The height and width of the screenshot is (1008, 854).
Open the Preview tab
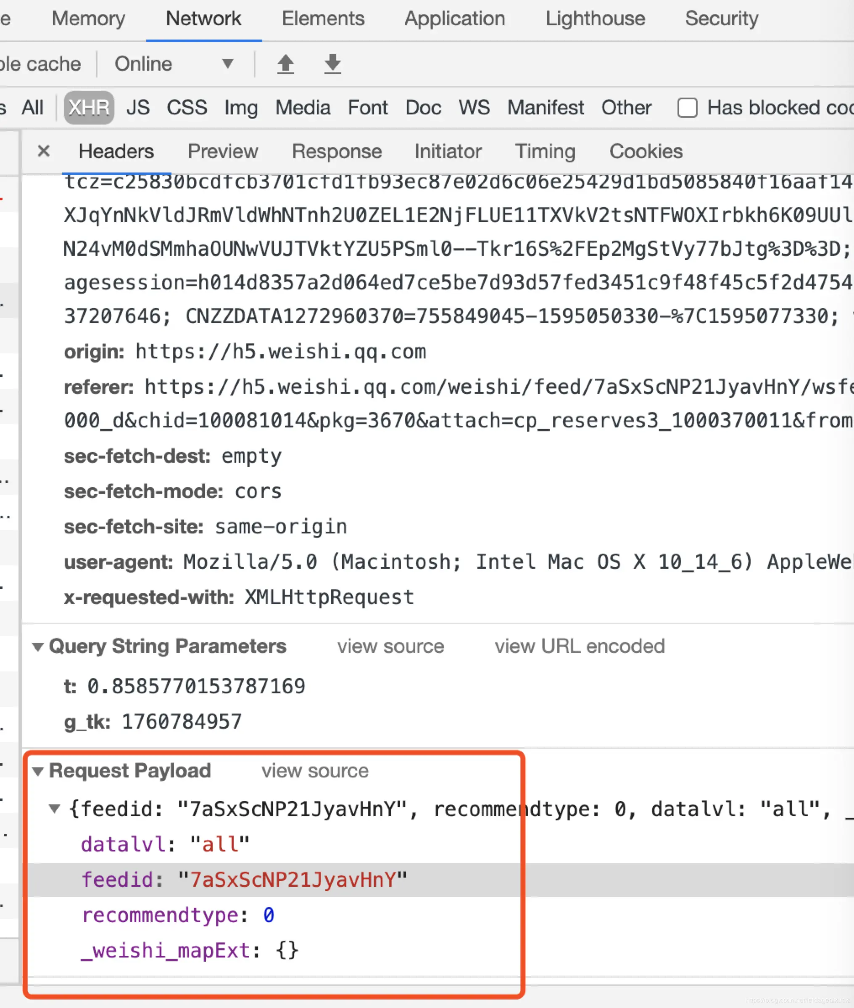point(223,151)
